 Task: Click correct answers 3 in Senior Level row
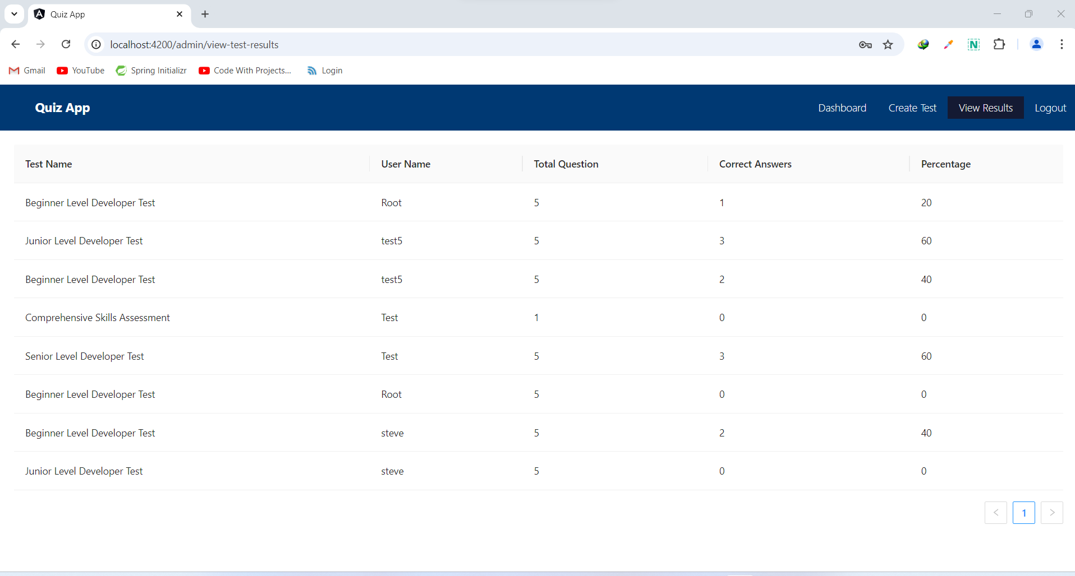pos(722,356)
